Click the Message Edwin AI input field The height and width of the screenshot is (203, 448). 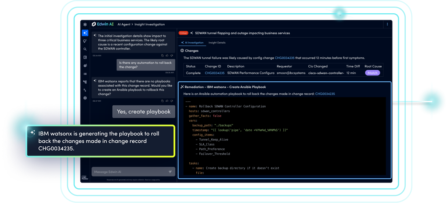click(x=129, y=172)
